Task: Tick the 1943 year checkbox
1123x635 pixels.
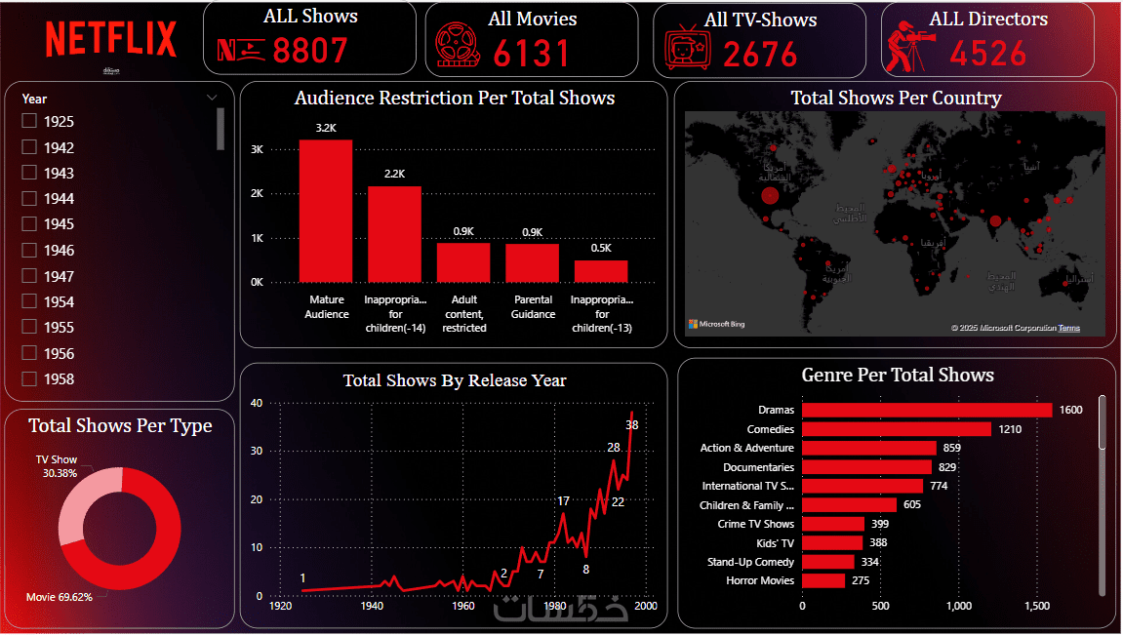Action: 29,173
